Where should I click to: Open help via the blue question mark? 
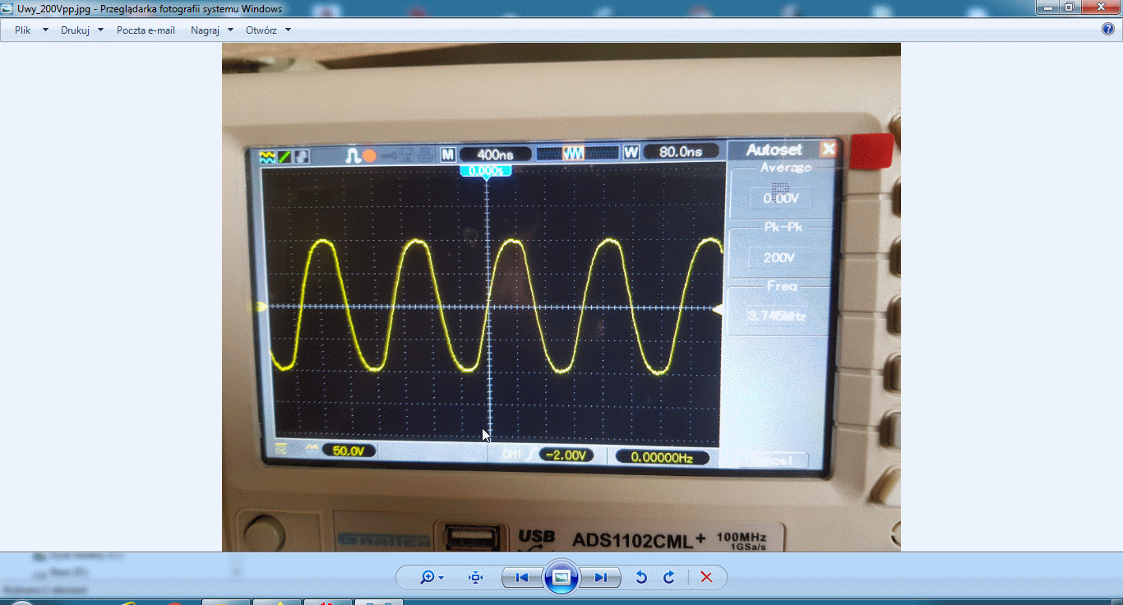(x=1107, y=30)
